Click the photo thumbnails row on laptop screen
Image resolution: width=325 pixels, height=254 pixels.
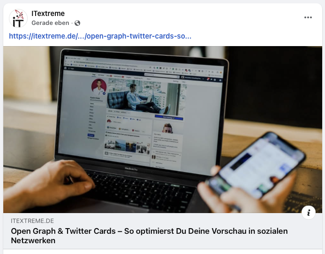tap(127, 146)
